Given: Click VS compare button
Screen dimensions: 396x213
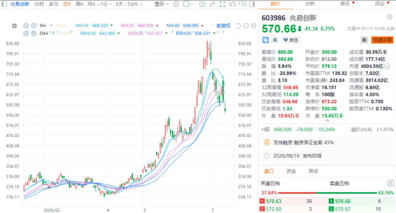Looking at the screenshot, I should [232, 4].
